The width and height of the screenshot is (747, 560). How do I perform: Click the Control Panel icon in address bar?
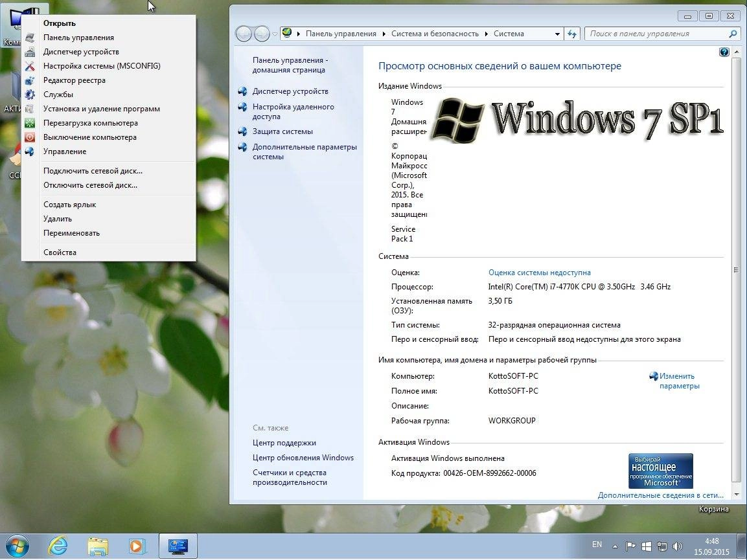coord(287,33)
